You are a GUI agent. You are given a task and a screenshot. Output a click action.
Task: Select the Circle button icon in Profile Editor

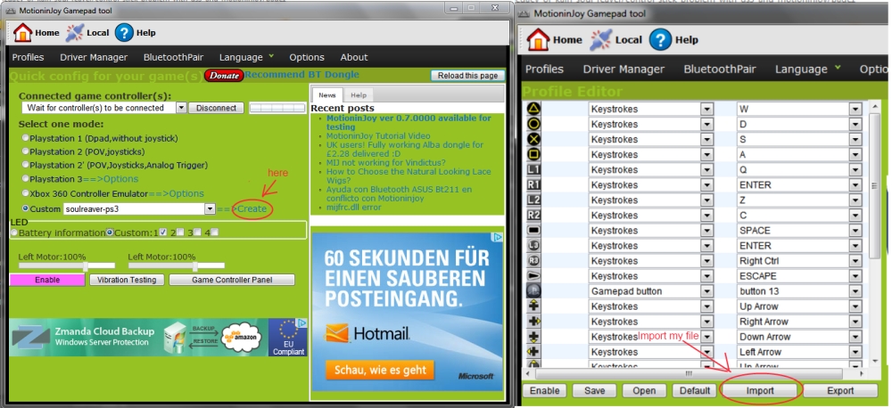tap(533, 124)
